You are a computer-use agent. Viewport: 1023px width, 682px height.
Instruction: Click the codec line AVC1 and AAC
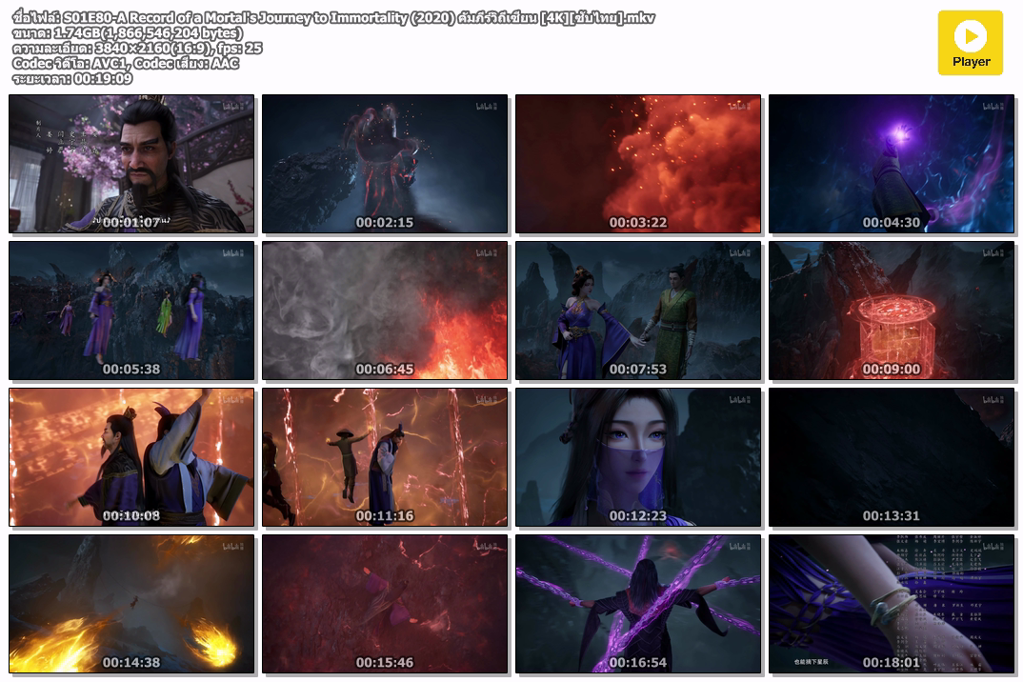(x=126, y=63)
